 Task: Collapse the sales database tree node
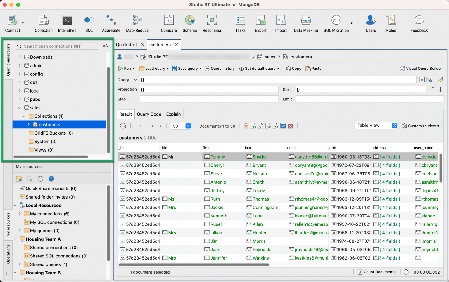coord(19,108)
